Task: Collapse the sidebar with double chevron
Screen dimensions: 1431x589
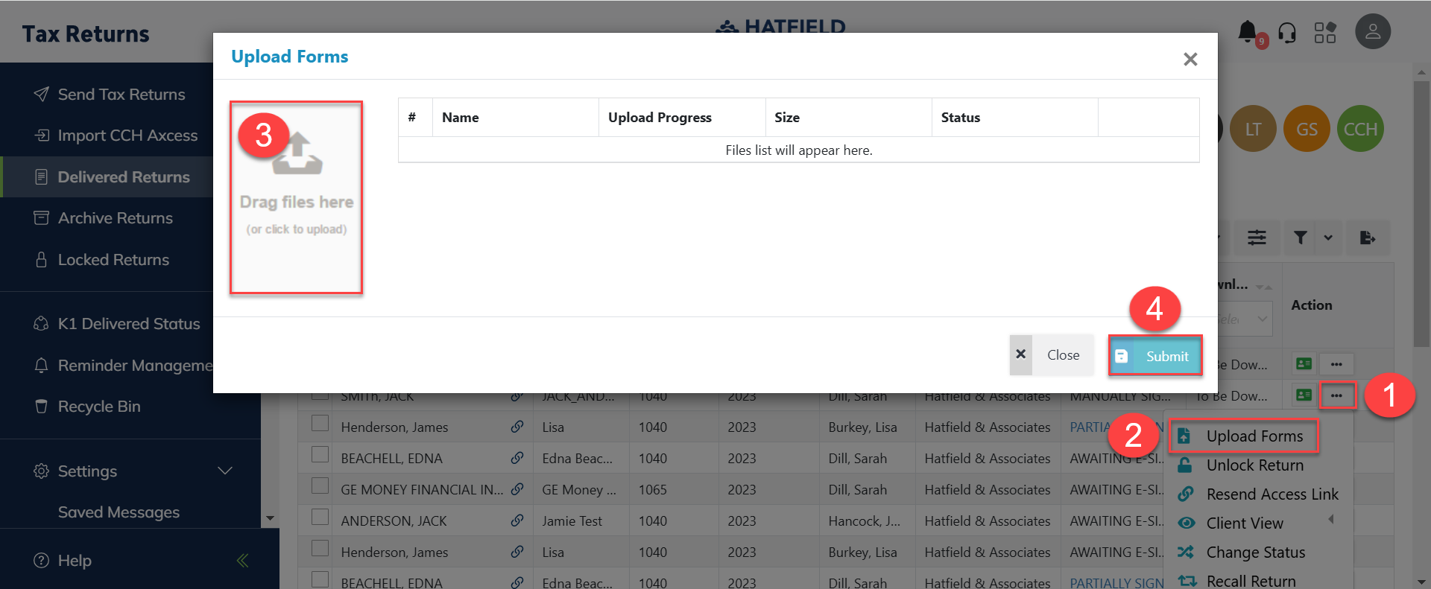Action: pyautogui.click(x=242, y=561)
